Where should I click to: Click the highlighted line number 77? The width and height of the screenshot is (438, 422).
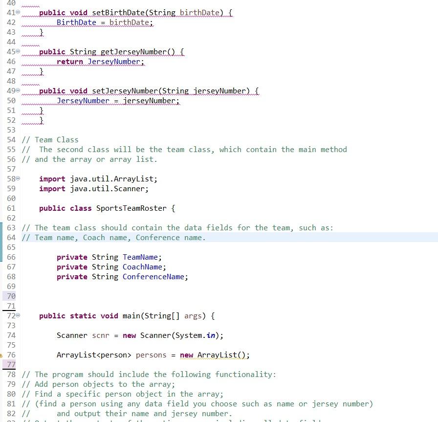click(x=11, y=365)
